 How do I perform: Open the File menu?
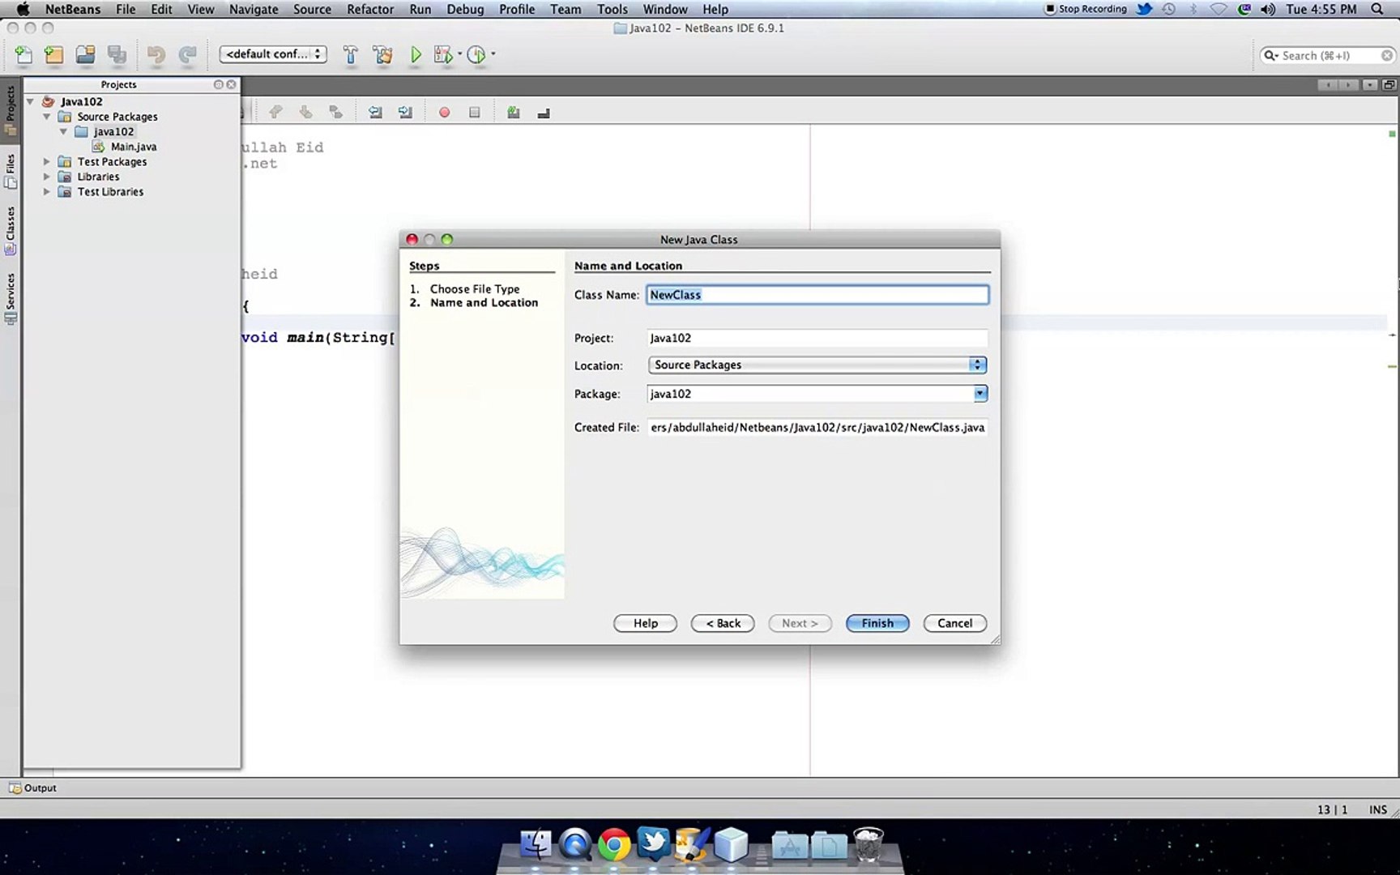(126, 9)
